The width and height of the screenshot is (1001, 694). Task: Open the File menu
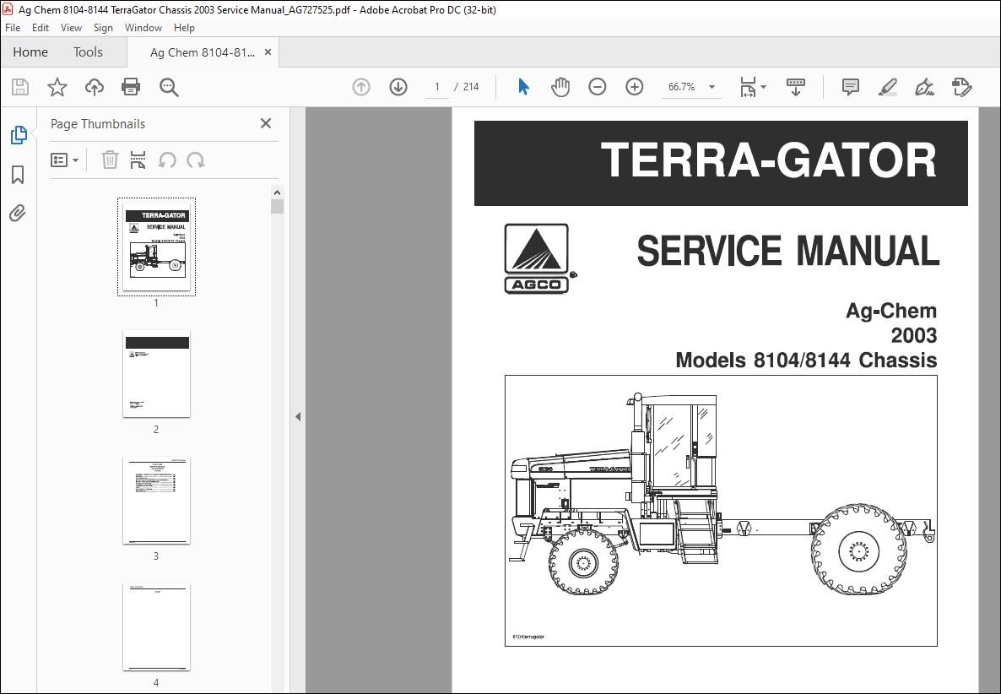[x=13, y=28]
